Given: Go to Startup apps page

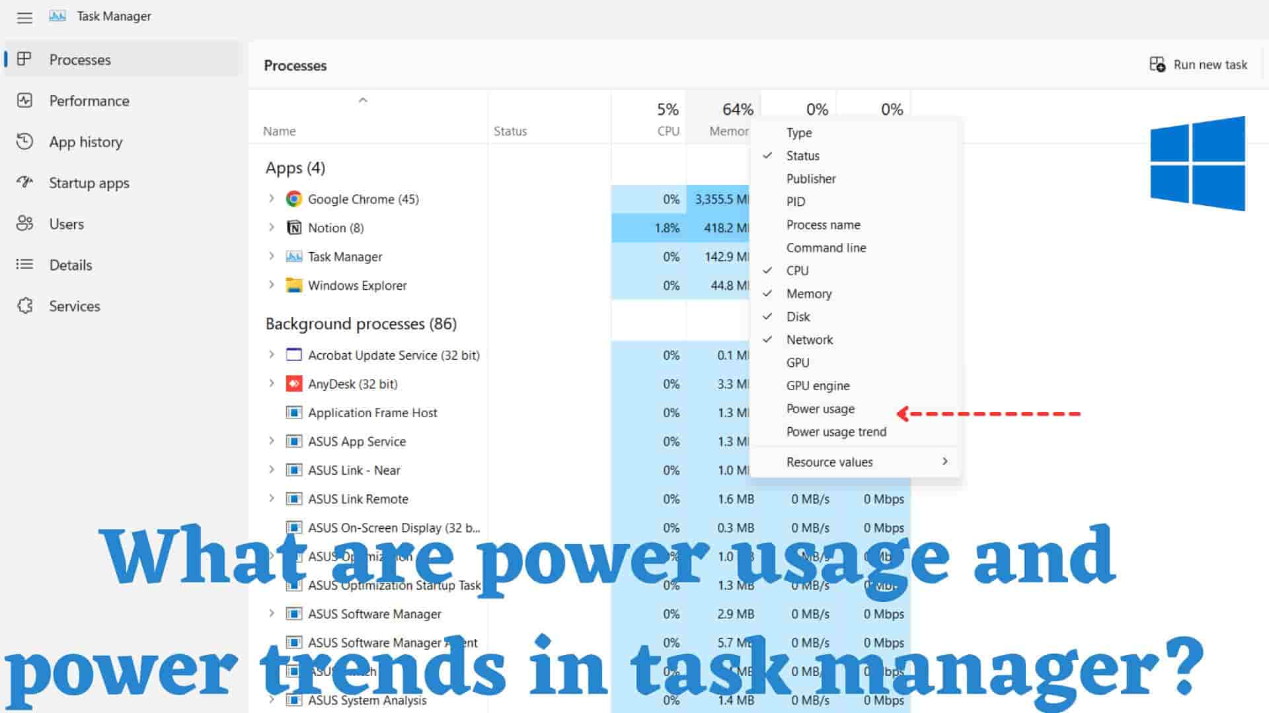Looking at the screenshot, I should tap(123, 182).
